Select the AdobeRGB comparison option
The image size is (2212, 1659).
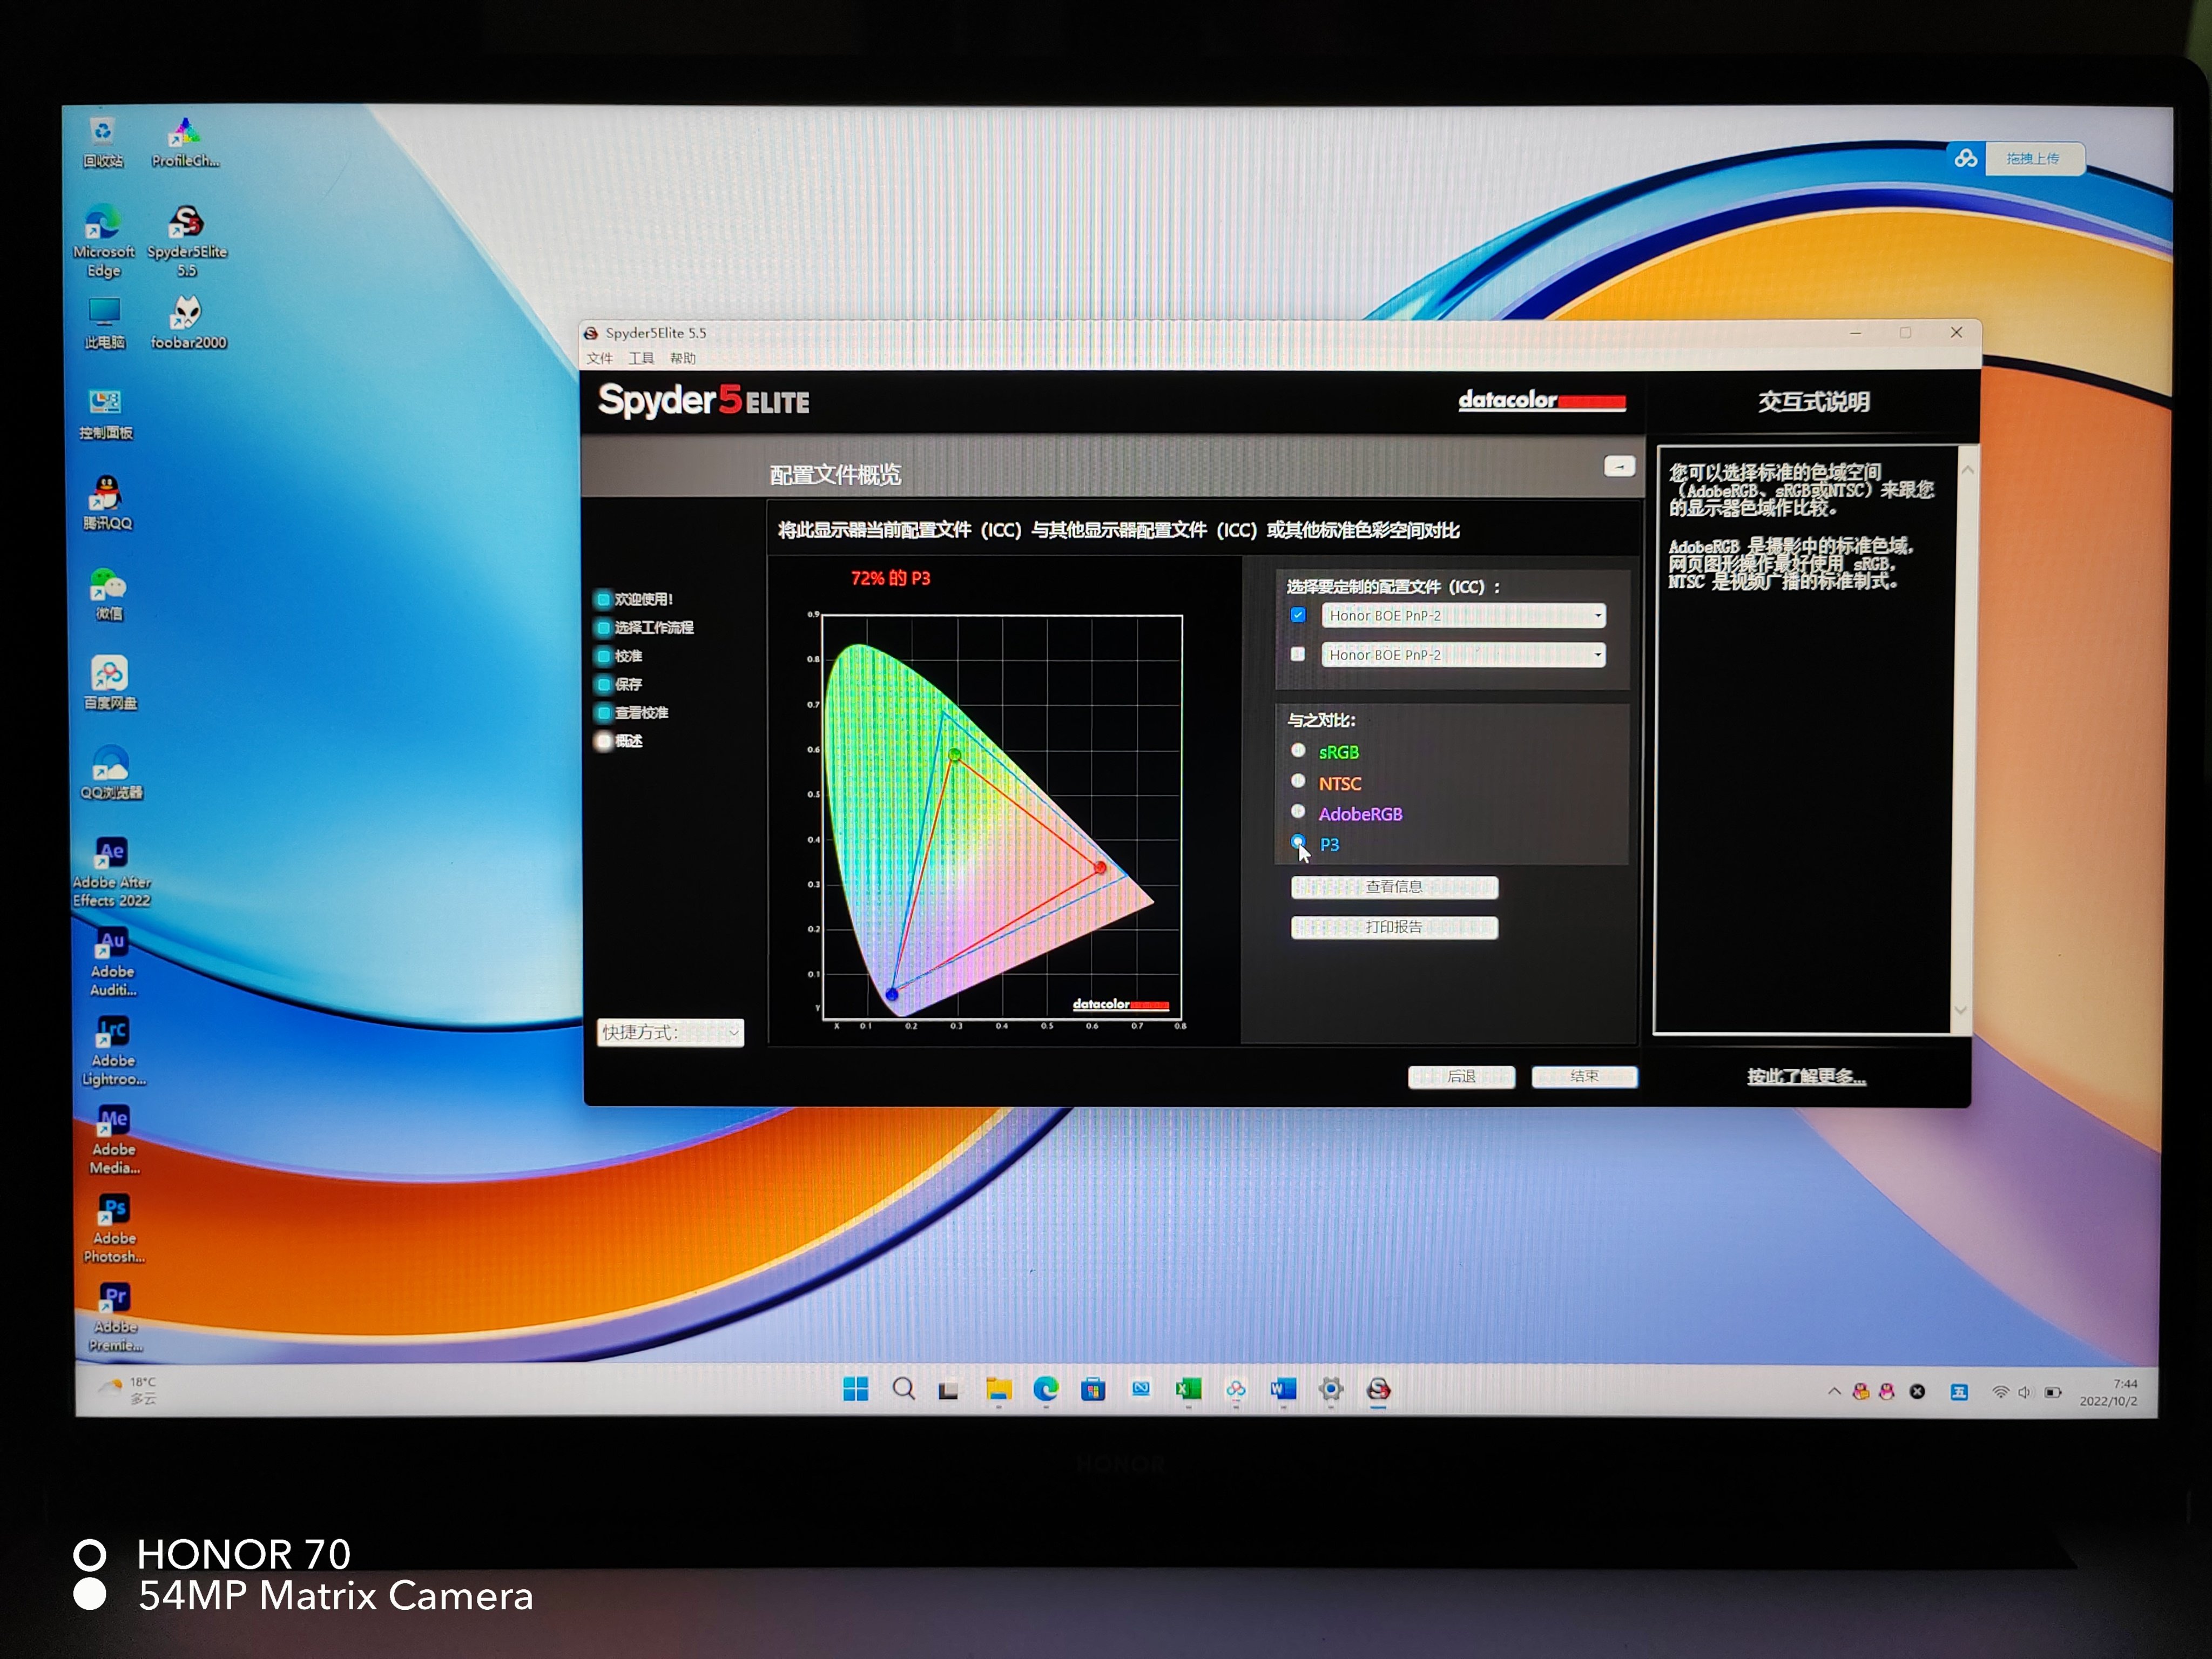tap(1298, 812)
